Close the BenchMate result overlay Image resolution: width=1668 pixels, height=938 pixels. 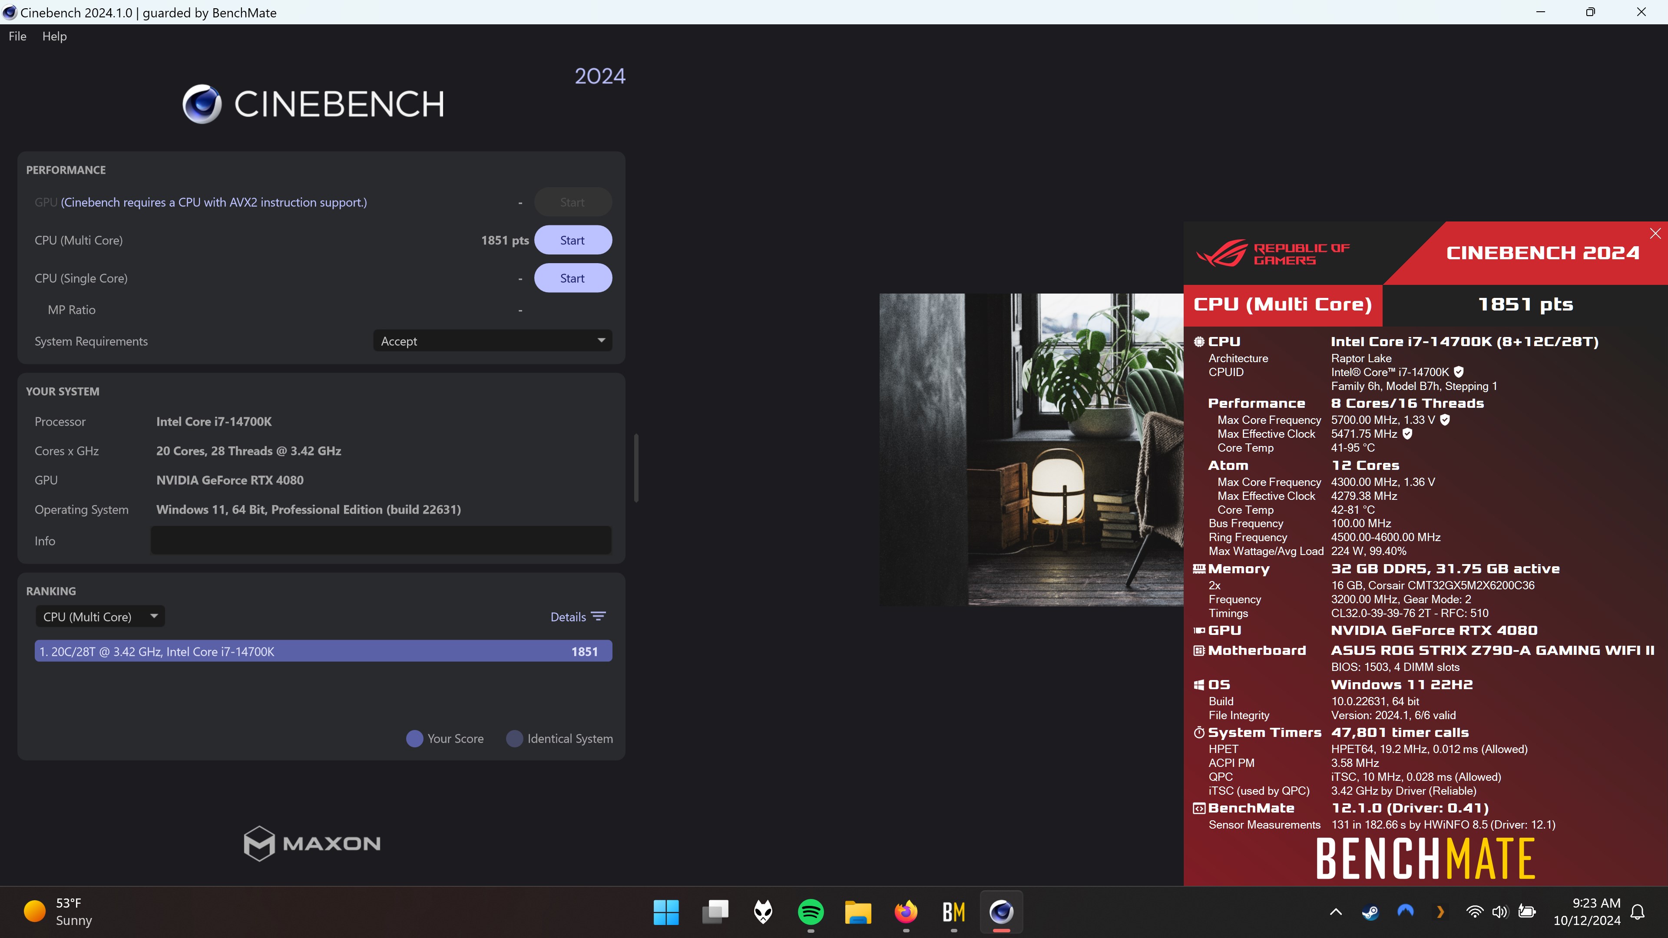point(1655,234)
